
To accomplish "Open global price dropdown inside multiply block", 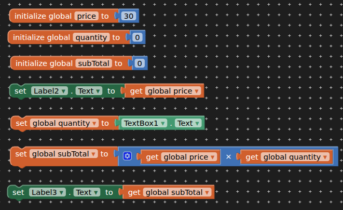I will (x=189, y=157).
